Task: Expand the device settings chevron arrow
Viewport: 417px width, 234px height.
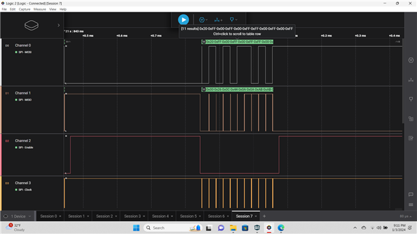Action: pos(59,25)
